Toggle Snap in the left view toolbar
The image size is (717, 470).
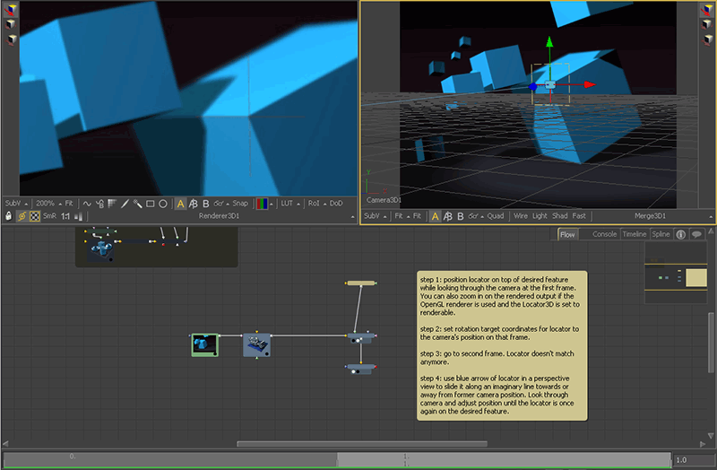[x=240, y=204]
